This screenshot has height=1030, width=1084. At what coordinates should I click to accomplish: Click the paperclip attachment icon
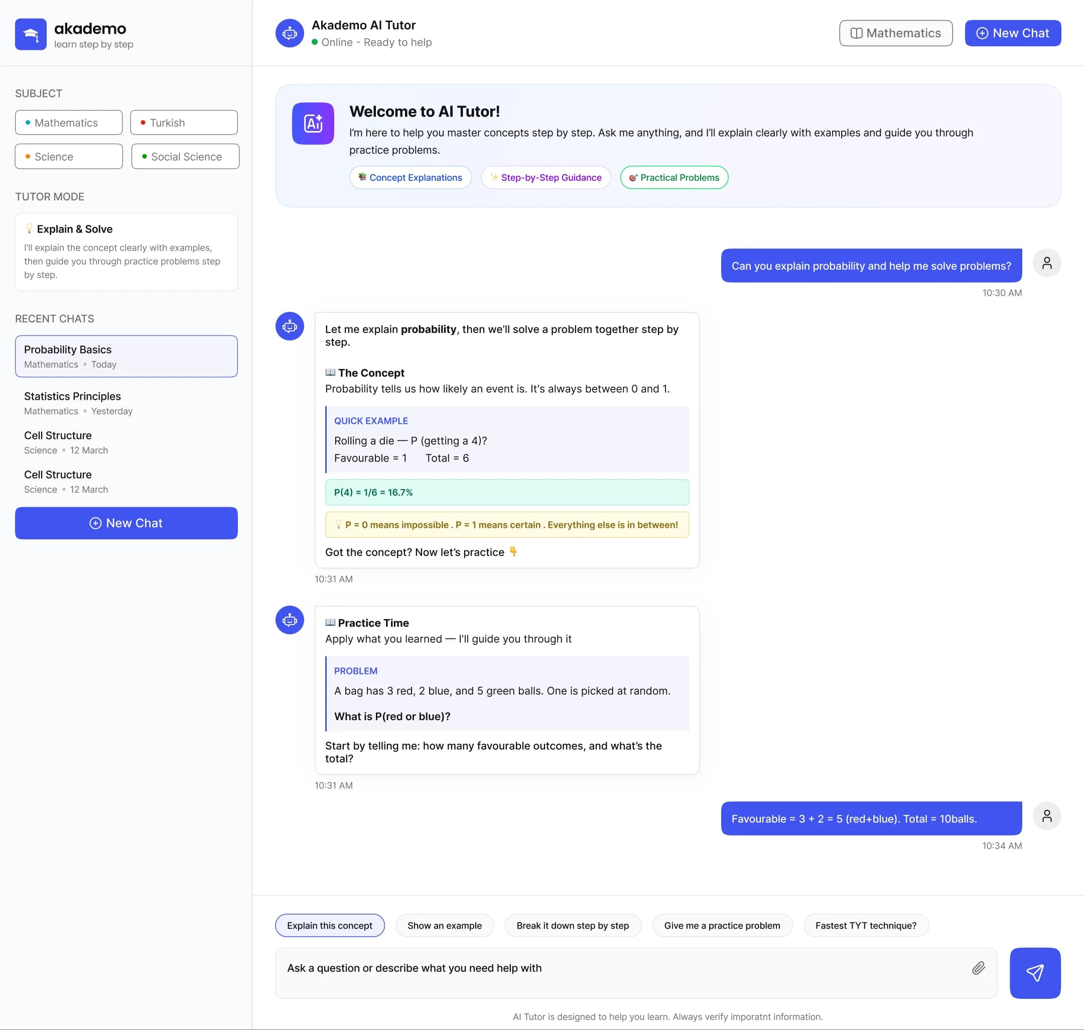(x=978, y=968)
